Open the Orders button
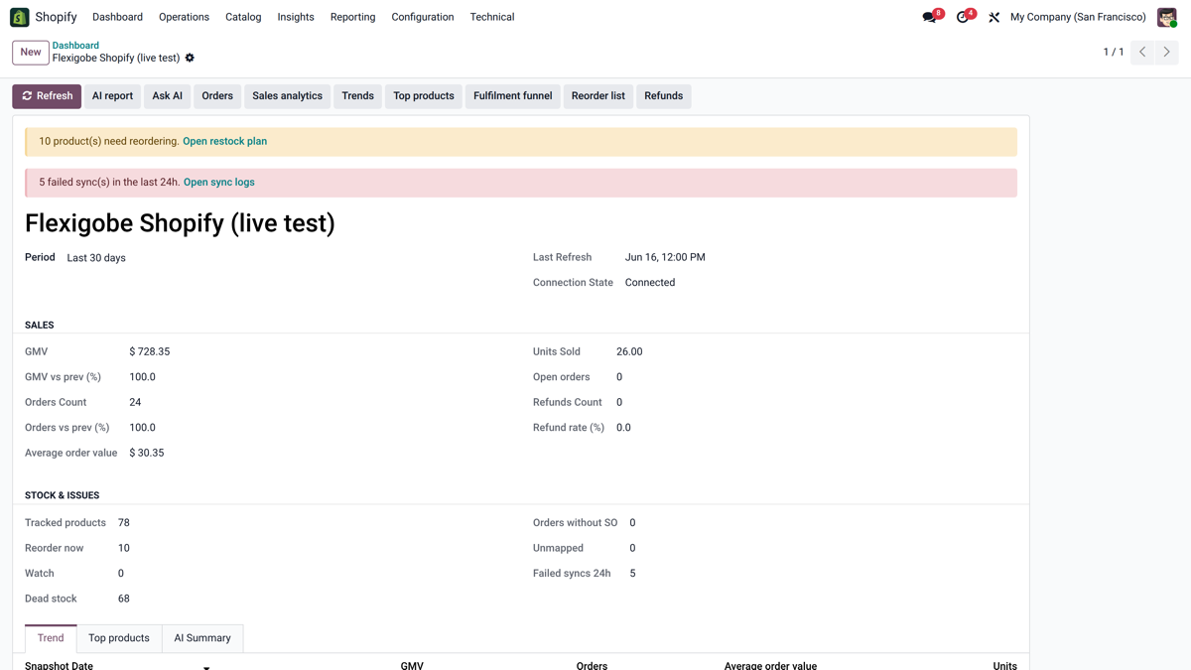This screenshot has width=1191, height=670. click(x=217, y=96)
